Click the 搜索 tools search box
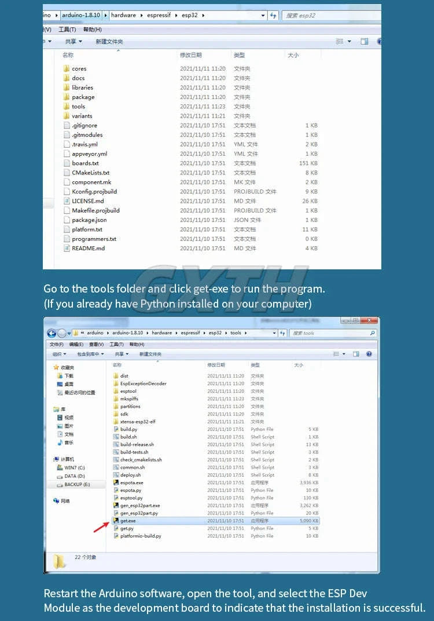 click(x=333, y=333)
